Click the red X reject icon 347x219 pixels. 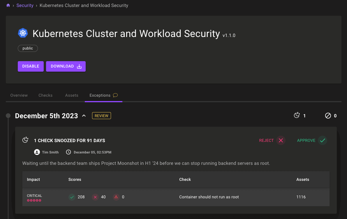281,140
